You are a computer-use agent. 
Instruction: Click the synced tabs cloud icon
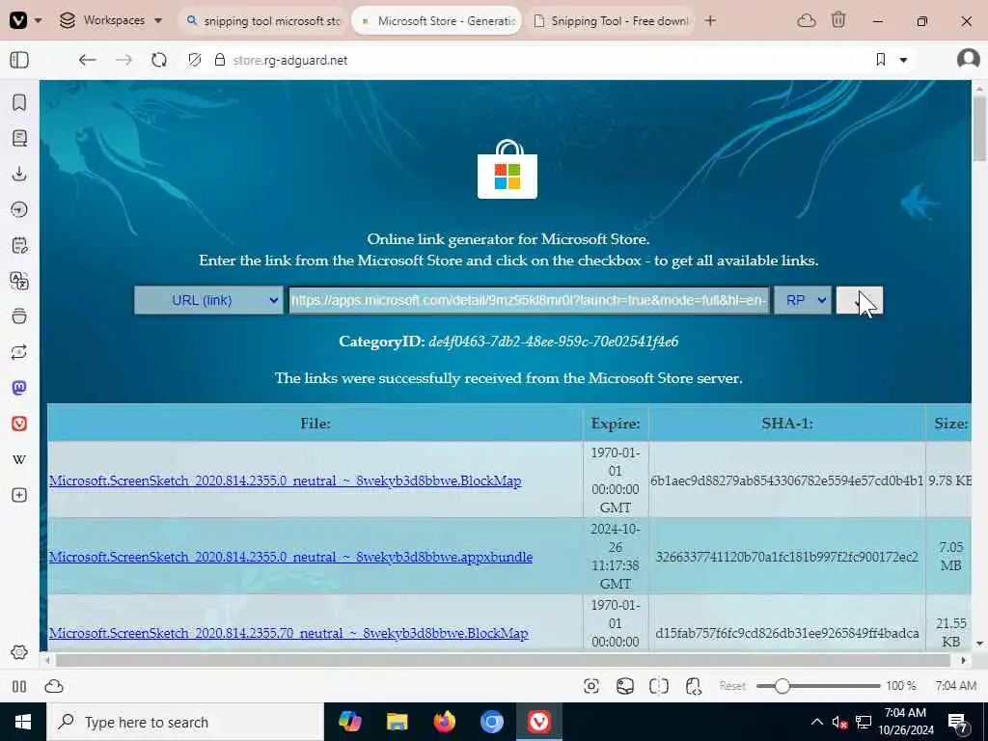(x=806, y=21)
